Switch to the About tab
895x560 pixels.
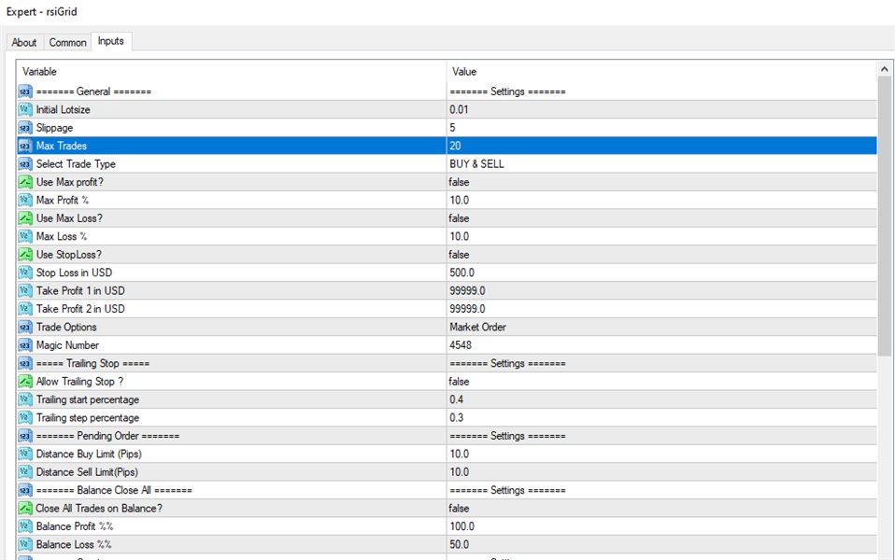click(24, 42)
